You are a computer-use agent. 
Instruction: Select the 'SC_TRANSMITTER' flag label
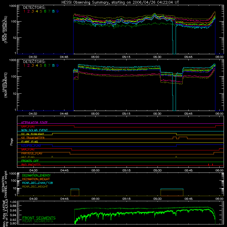pyautogui.click(x=33, y=138)
